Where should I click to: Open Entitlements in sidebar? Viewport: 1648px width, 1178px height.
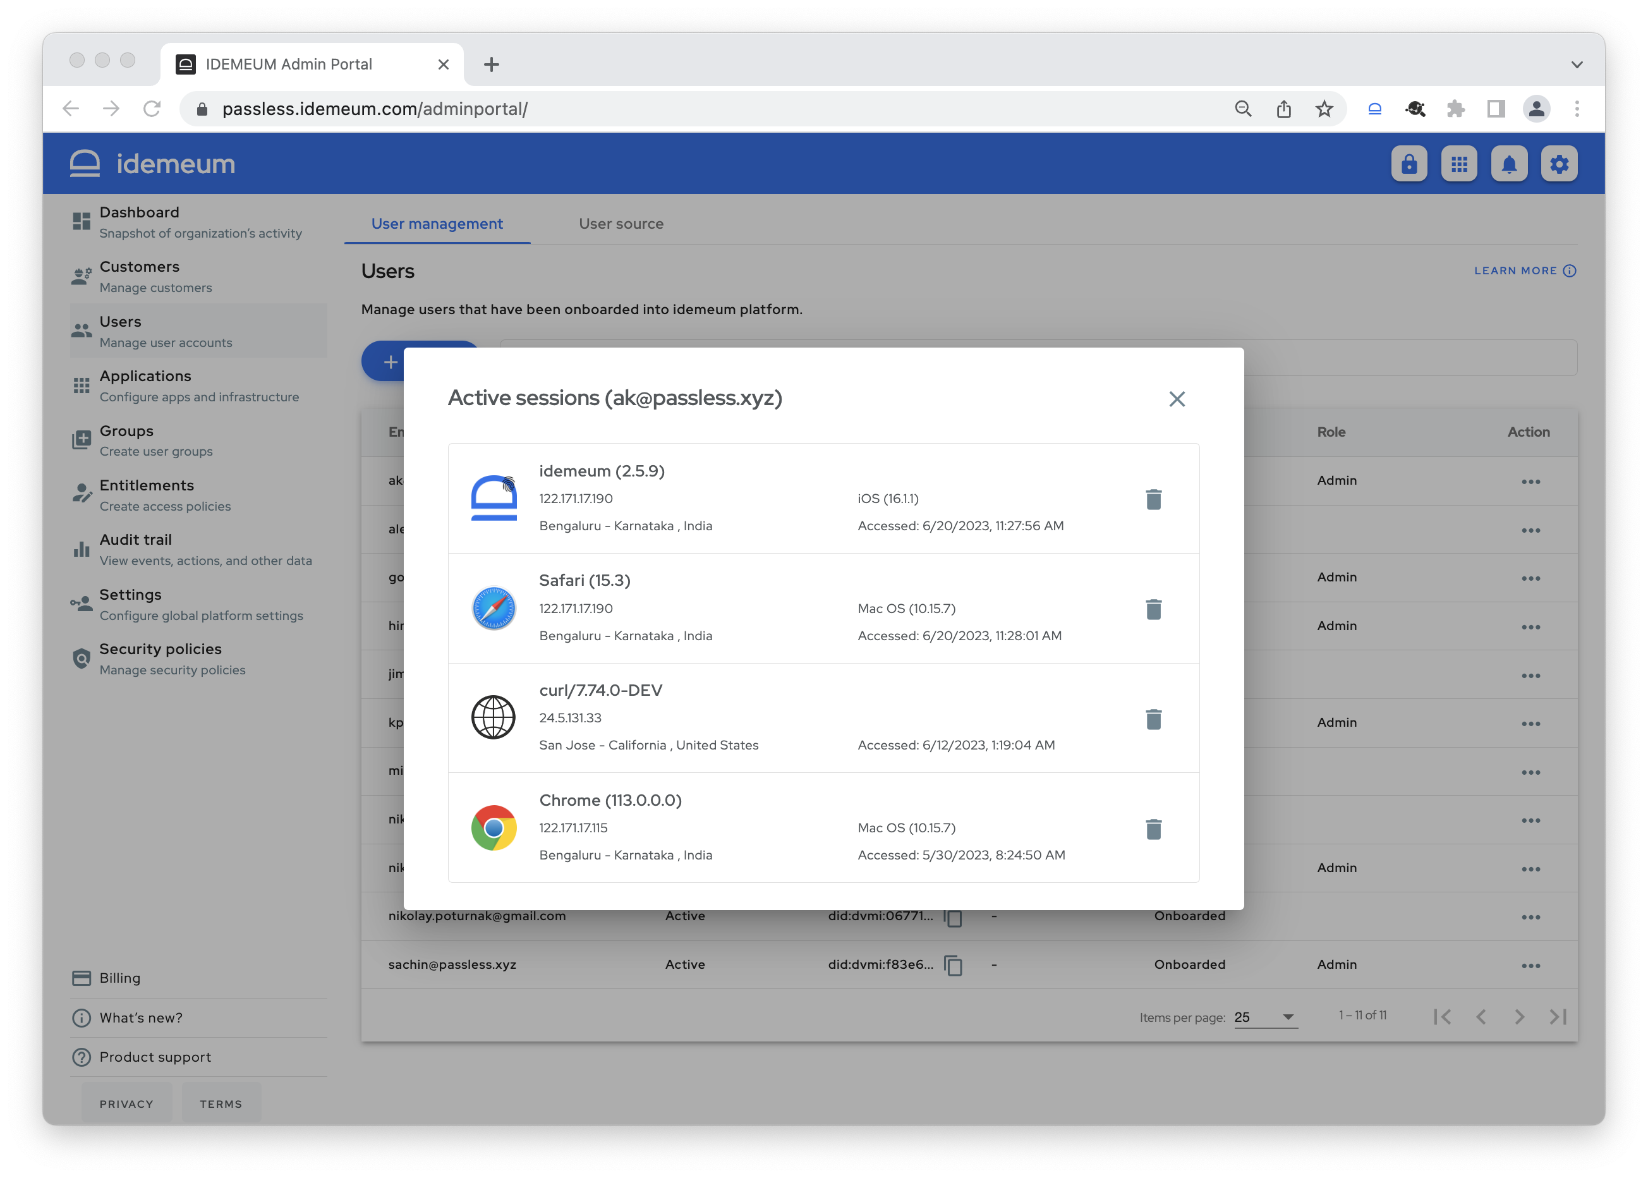[197, 495]
